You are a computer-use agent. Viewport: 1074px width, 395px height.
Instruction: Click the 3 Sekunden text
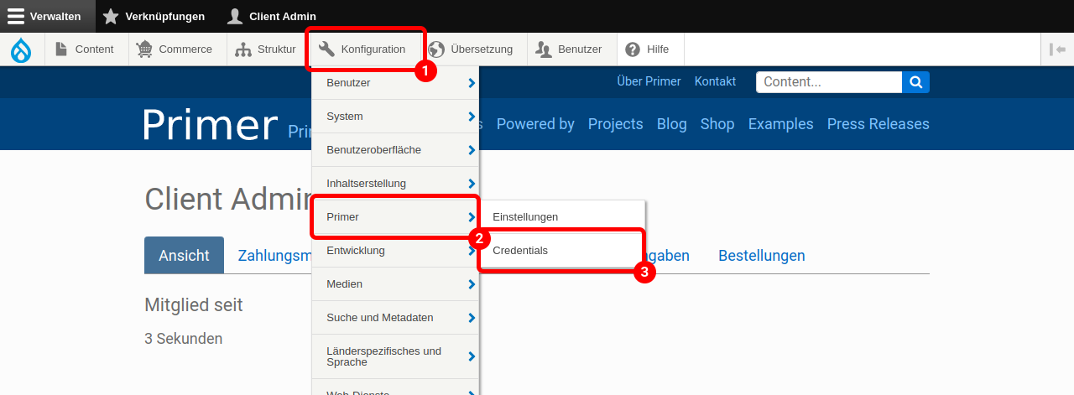click(184, 339)
